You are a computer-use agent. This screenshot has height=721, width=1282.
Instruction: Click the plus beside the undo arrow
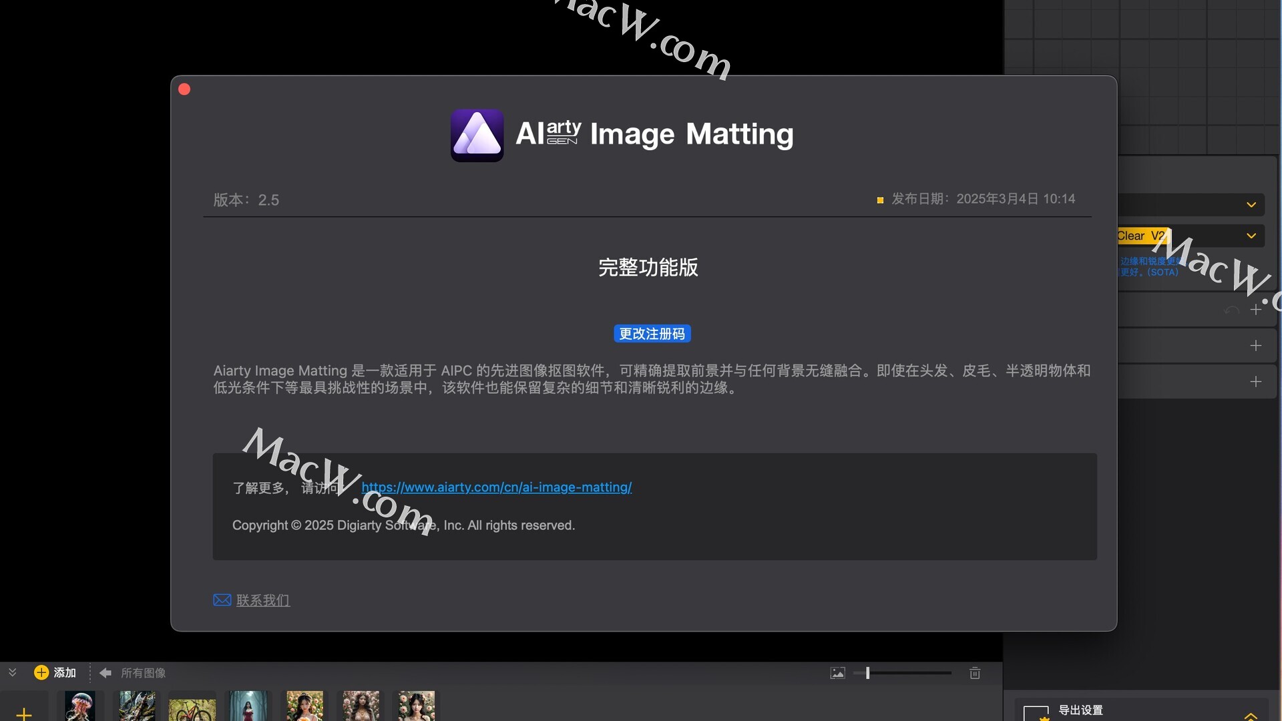tap(1256, 310)
